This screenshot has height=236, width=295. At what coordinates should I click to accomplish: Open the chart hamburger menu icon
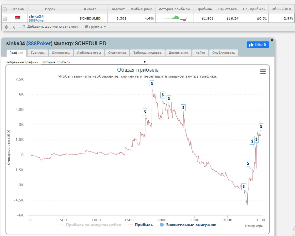click(x=263, y=72)
